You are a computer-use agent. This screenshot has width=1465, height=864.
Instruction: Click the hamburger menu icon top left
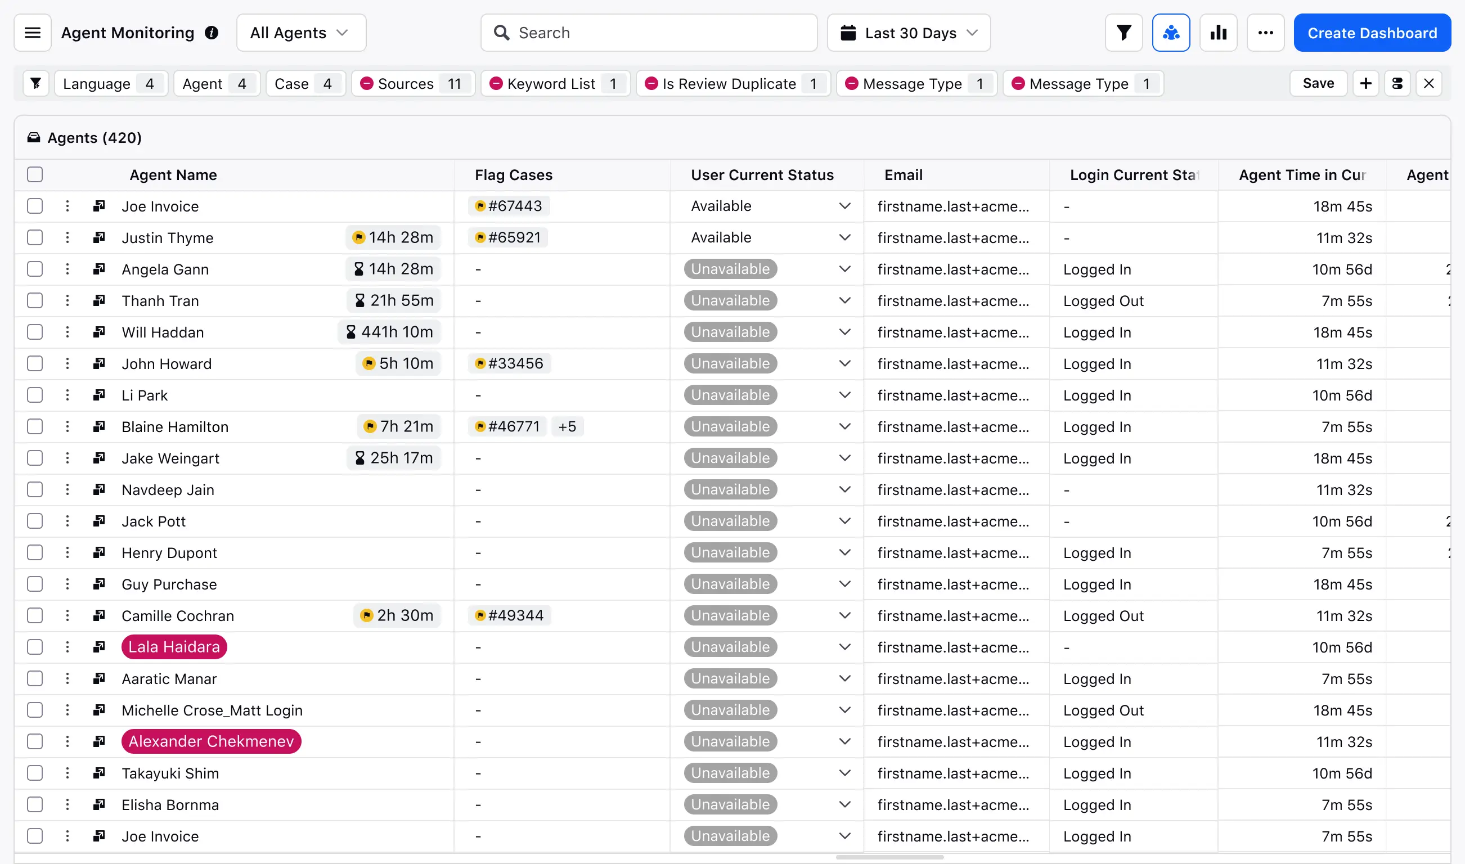[32, 32]
